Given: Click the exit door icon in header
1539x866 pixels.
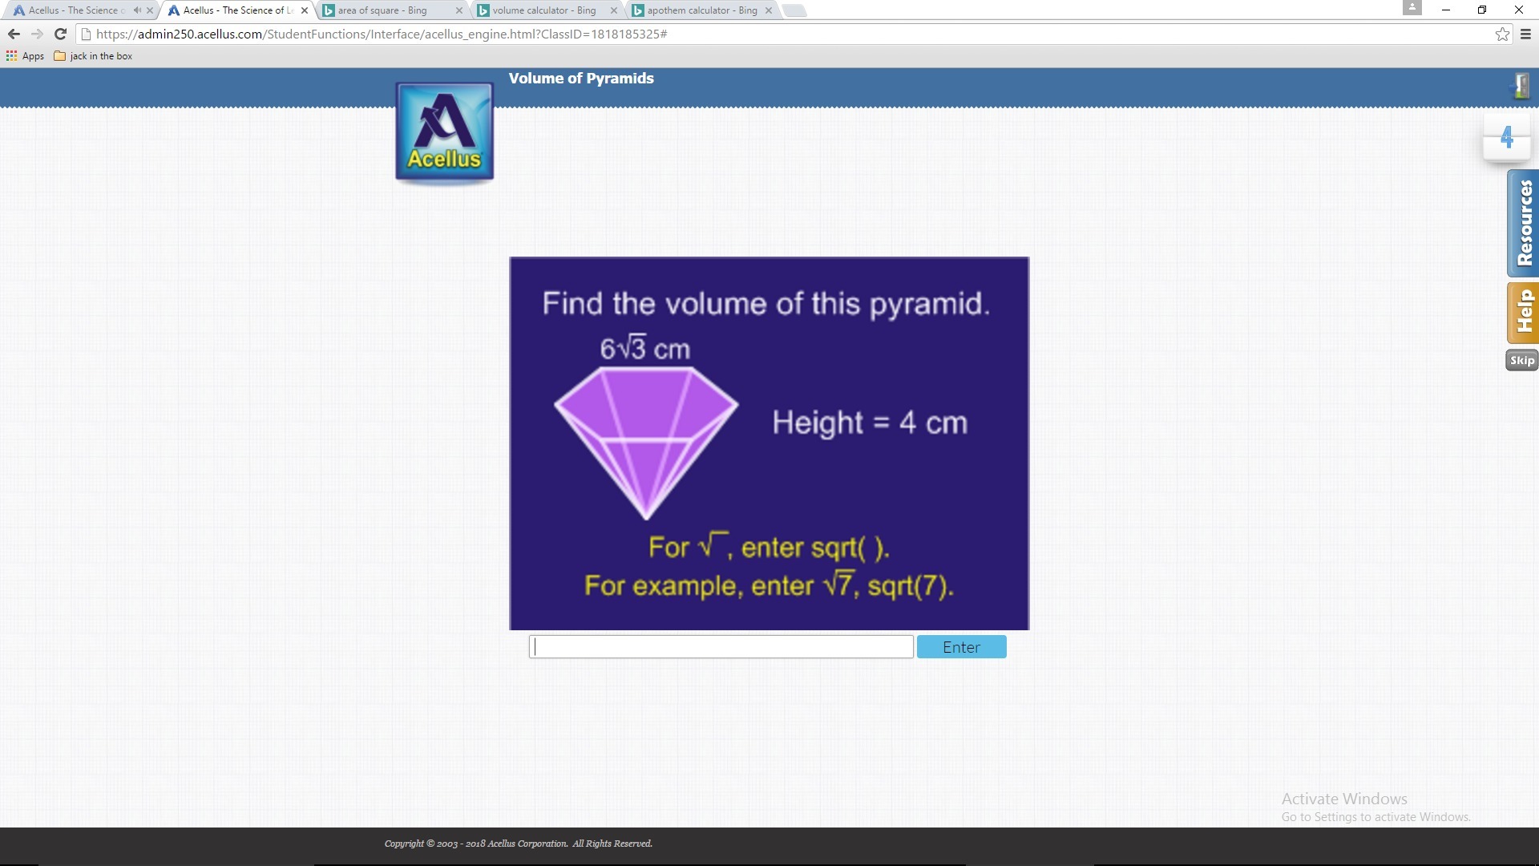Looking at the screenshot, I should 1521,86.
